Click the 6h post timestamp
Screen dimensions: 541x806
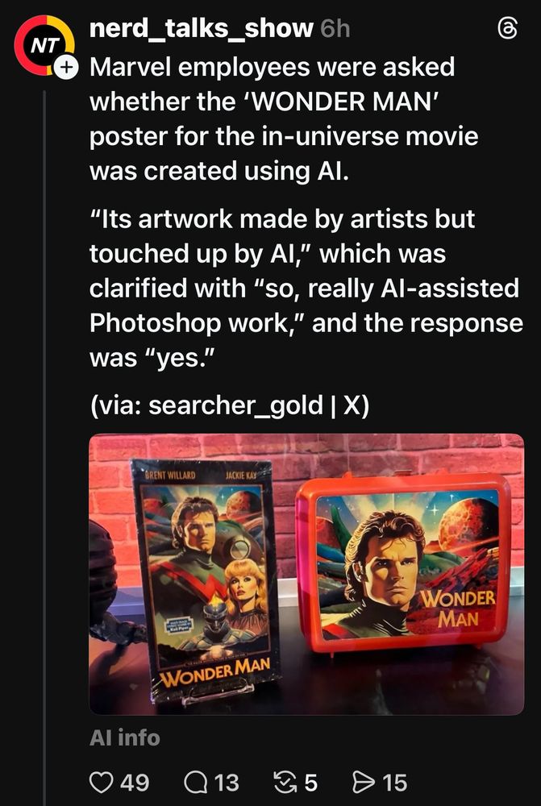(x=335, y=29)
